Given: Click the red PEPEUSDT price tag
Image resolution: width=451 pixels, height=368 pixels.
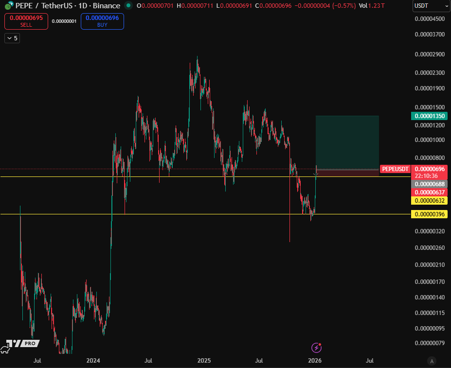Looking at the screenshot, I should (395, 169).
